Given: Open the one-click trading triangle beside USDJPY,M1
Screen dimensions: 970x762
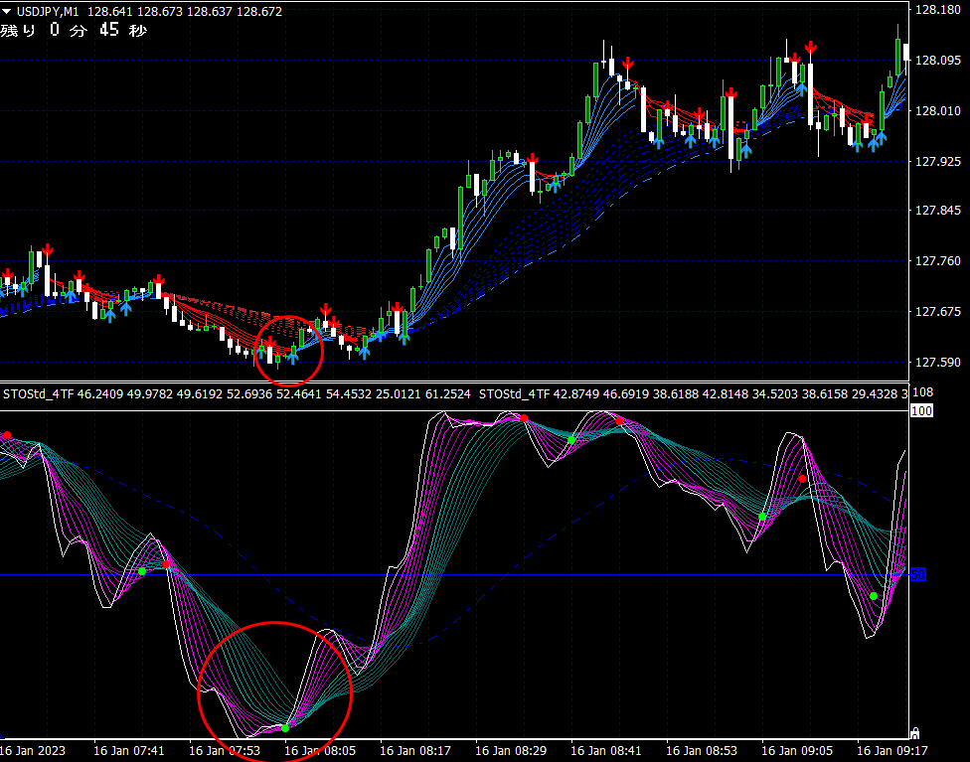Looking at the screenshot, I should pyautogui.click(x=7, y=11).
